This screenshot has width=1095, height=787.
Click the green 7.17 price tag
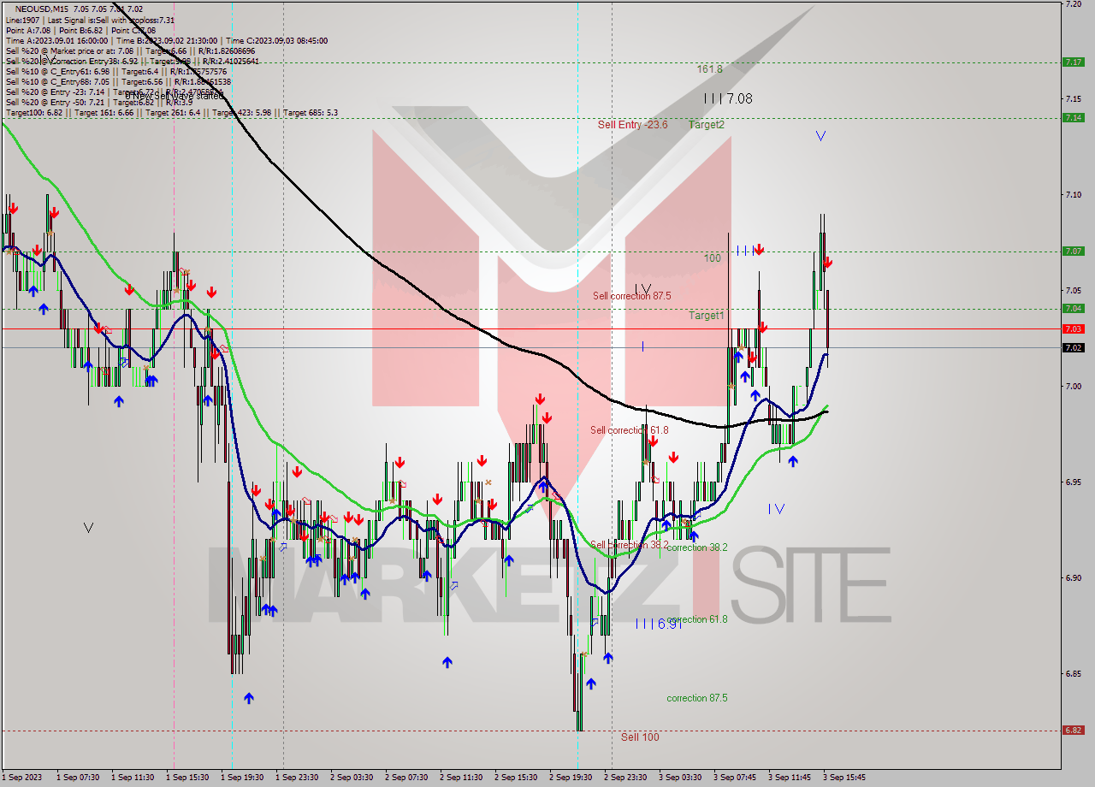coord(1072,62)
